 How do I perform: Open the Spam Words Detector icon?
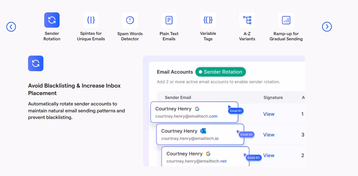130,20
